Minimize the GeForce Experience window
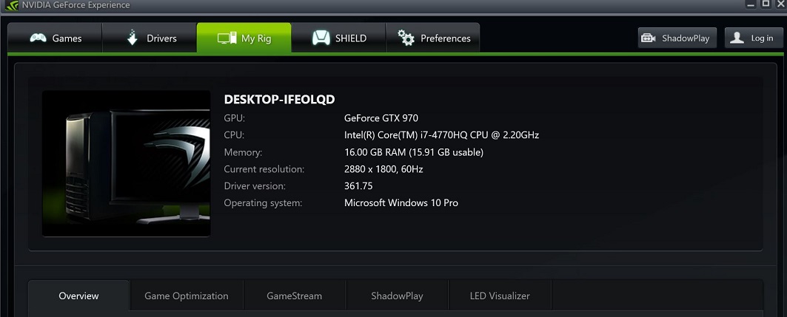 tap(751, 4)
